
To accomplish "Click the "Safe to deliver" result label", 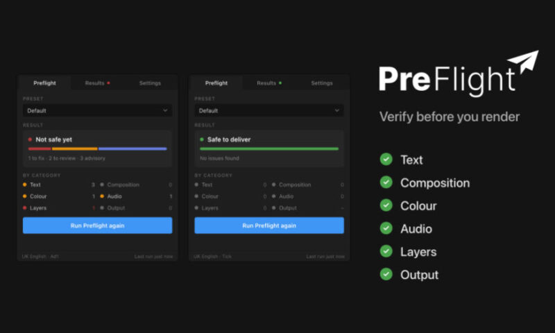I will pyautogui.click(x=229, y=139).
